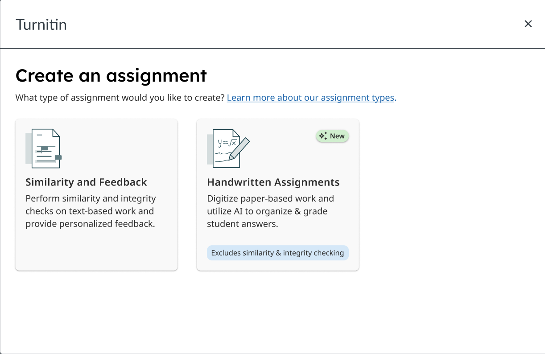Click the y=√x formula in the icon

pos(227,143)
